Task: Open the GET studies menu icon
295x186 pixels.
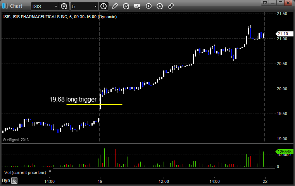Action: click(x=137, y=6)
